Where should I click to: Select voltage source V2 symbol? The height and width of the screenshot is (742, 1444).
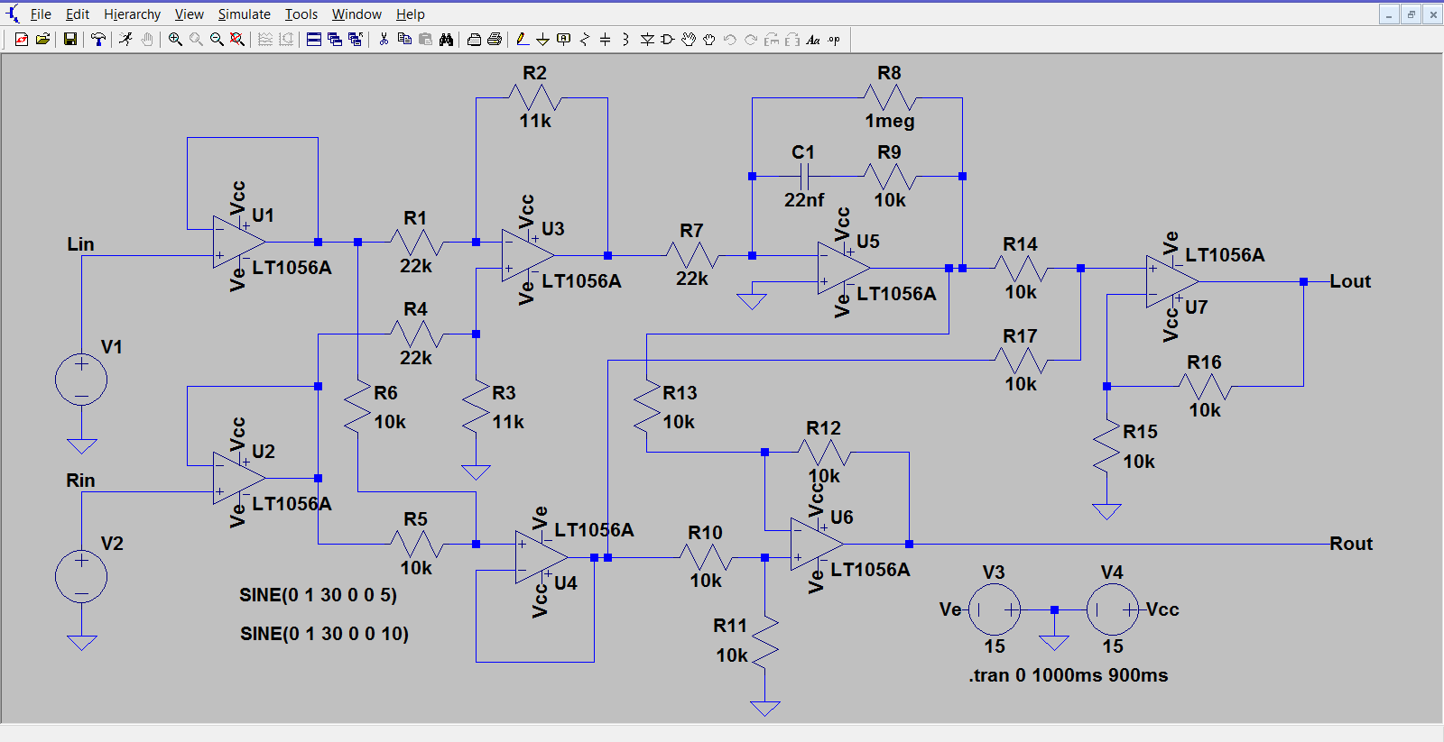pos(81,576)
